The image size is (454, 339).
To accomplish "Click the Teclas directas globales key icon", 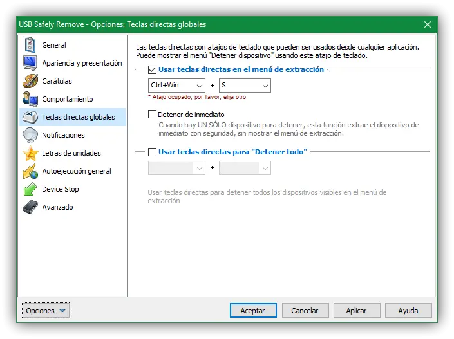I will pos(30,117).
